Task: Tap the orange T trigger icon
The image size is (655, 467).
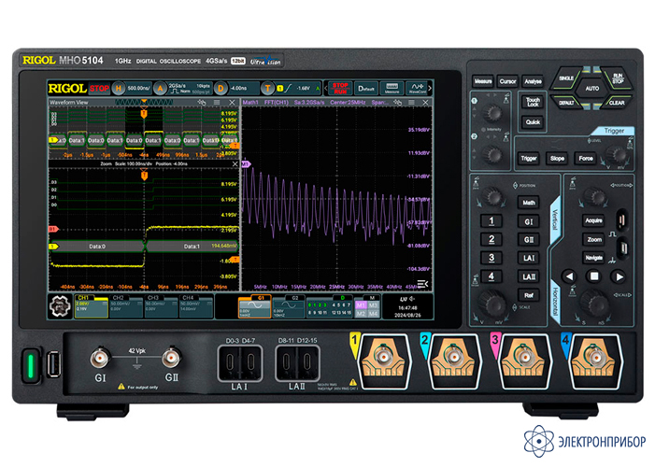Action: point(267,88)
